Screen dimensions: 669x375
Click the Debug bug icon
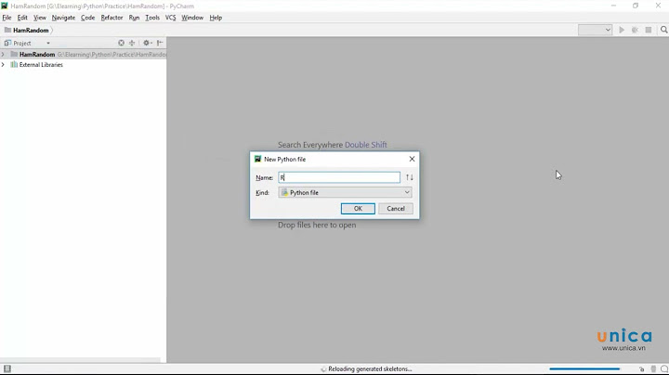635,30
